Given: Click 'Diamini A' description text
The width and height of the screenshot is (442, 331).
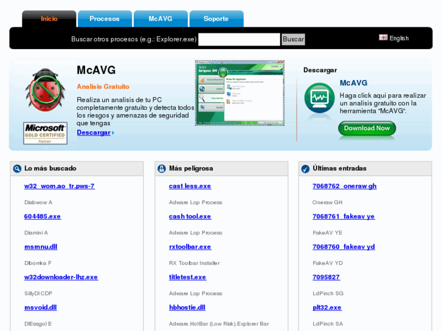Looking at the screenshot, I should (36, 233).
